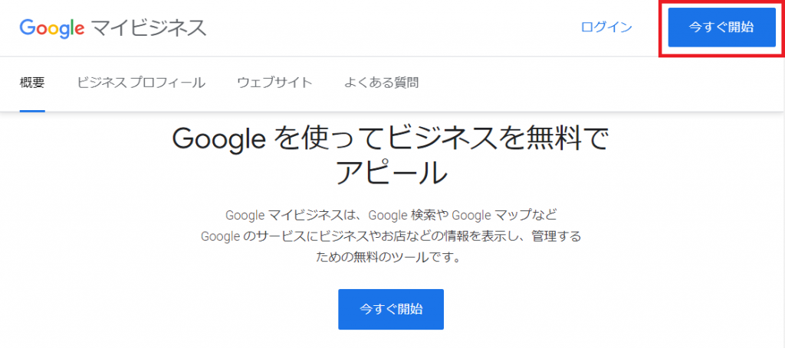Open the ログイン link
This screenshot has height=348, width=785.
coord(607,27)
